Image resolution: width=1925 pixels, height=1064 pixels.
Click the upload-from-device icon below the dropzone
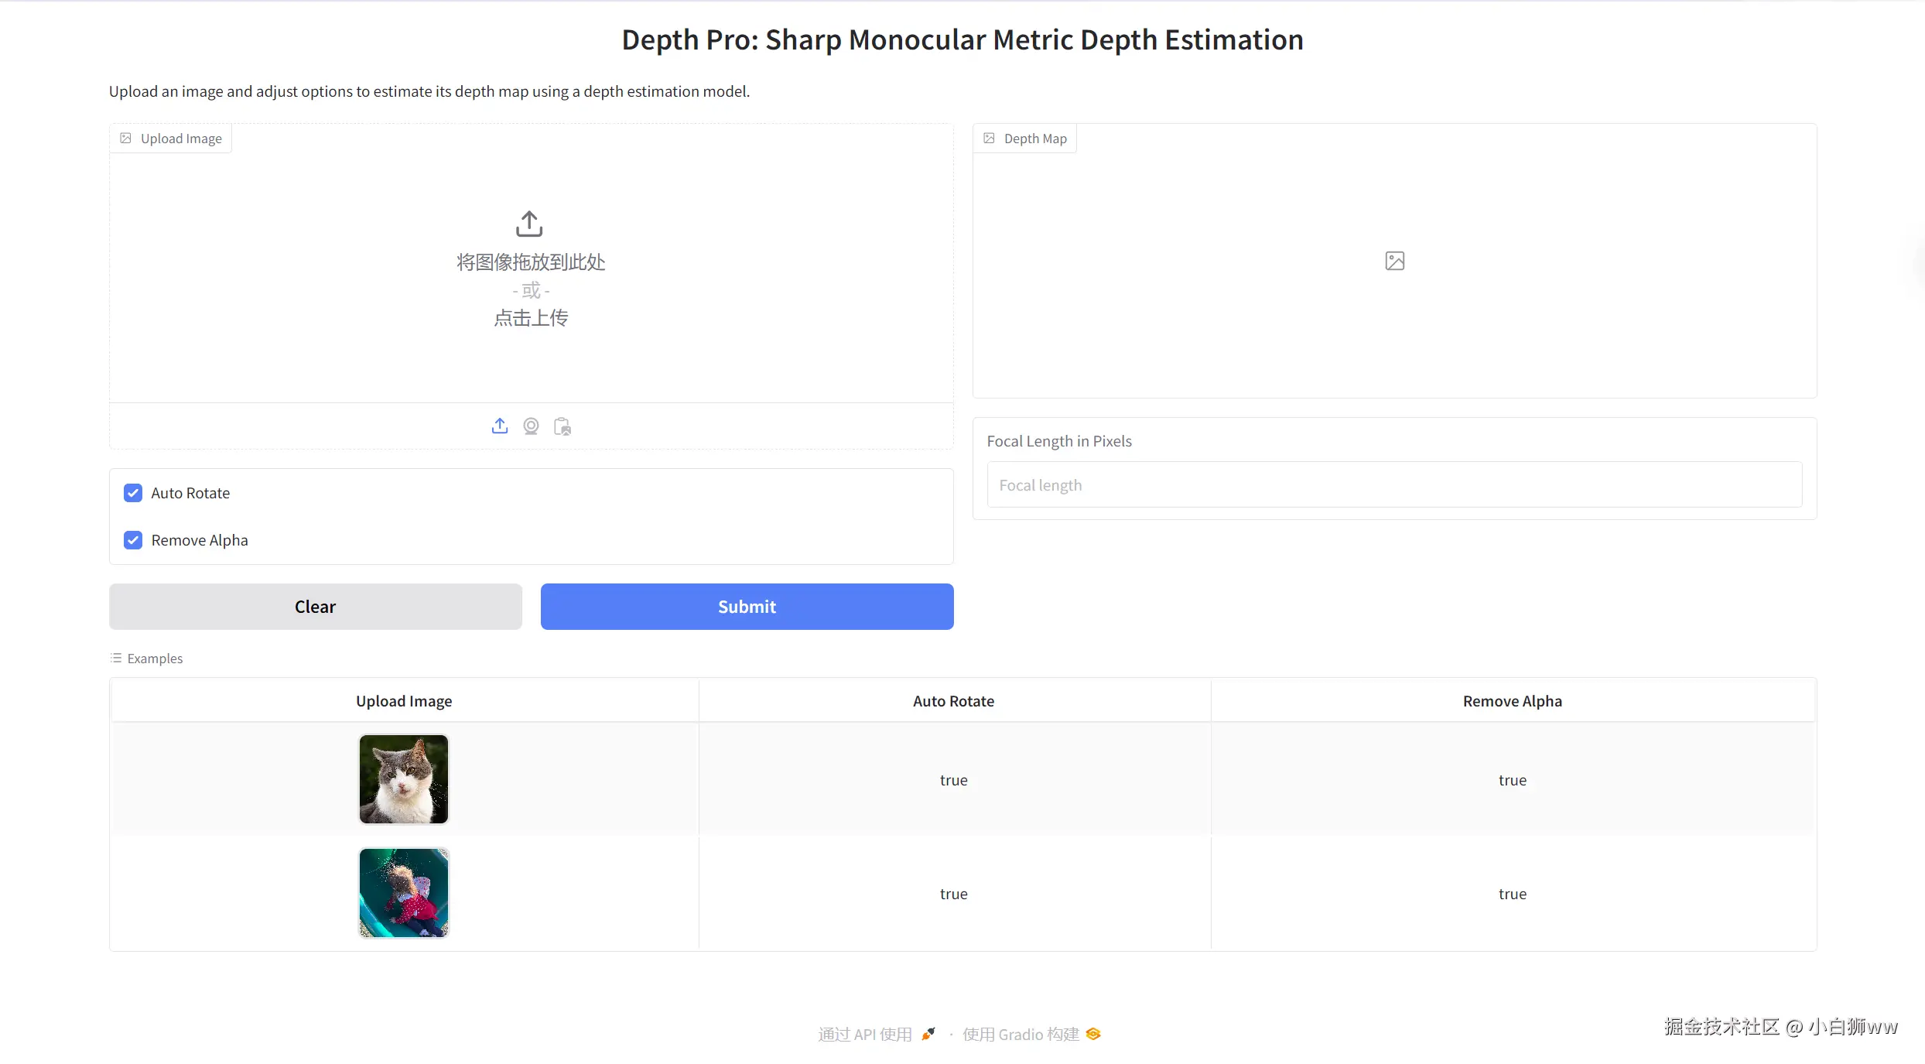tap(500, 426)
